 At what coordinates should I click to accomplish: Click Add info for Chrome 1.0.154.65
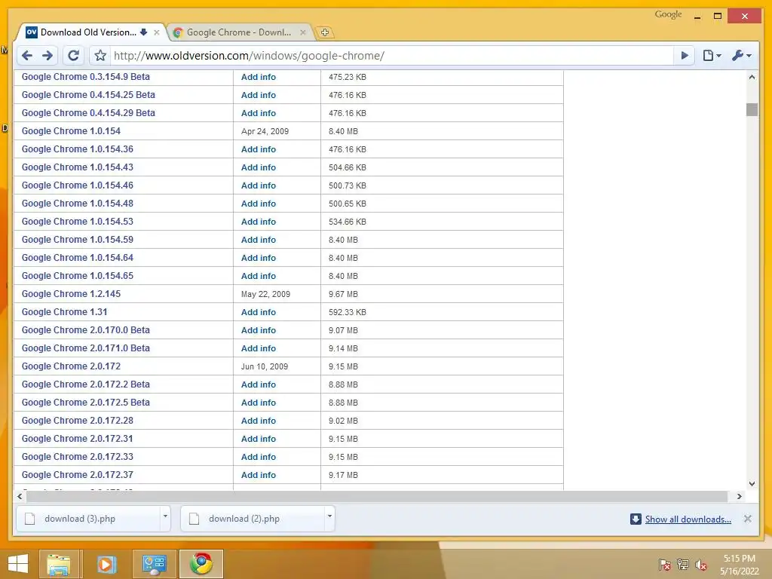pyautogui.click(x=259, y=276)
